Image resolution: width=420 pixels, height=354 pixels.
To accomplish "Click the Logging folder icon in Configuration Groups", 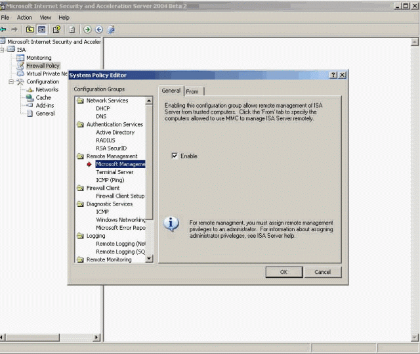I will 80,236.
